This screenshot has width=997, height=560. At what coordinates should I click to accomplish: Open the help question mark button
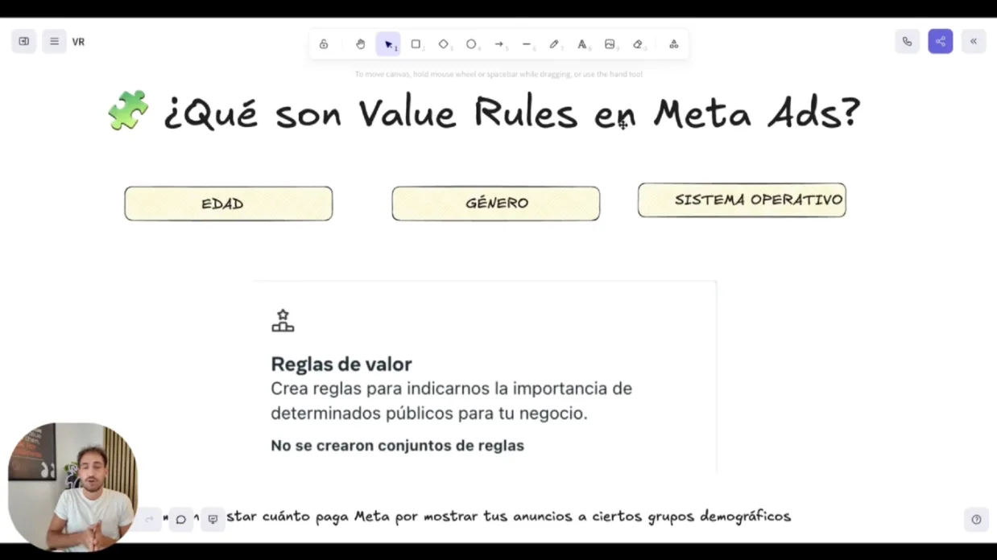tap(976, 520)
